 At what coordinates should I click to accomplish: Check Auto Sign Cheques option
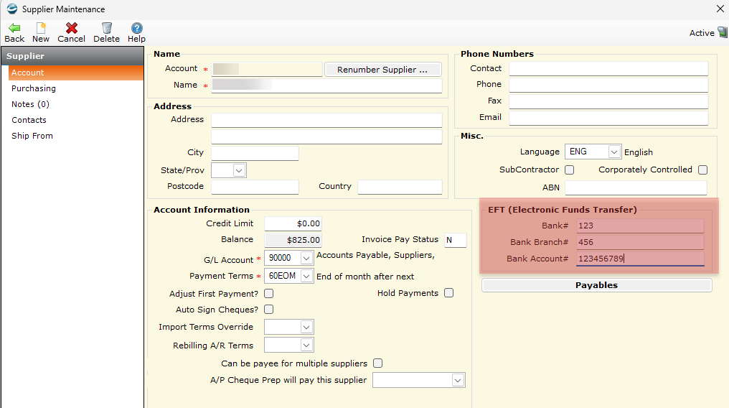[x=269, y=310]
